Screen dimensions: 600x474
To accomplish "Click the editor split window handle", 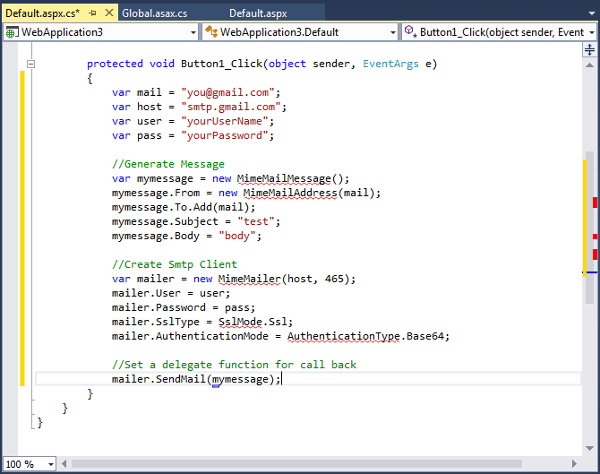I will click(x=589, y=50).
